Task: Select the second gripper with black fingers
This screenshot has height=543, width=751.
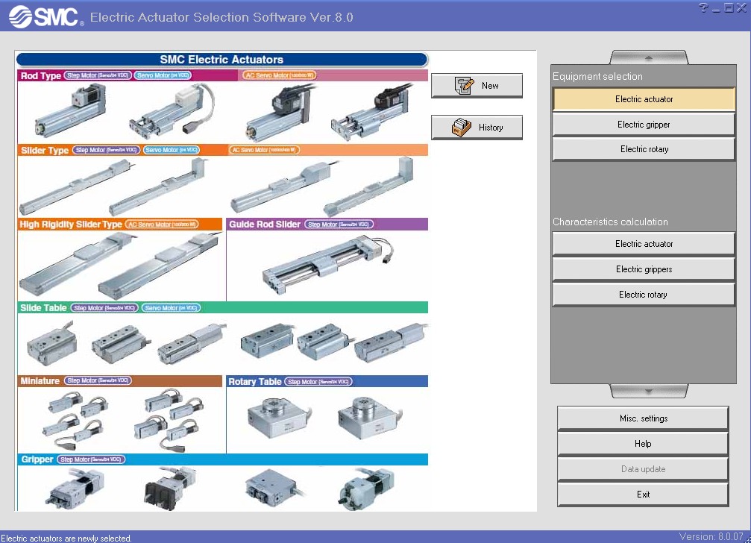Action: click(x=169, y=489)
